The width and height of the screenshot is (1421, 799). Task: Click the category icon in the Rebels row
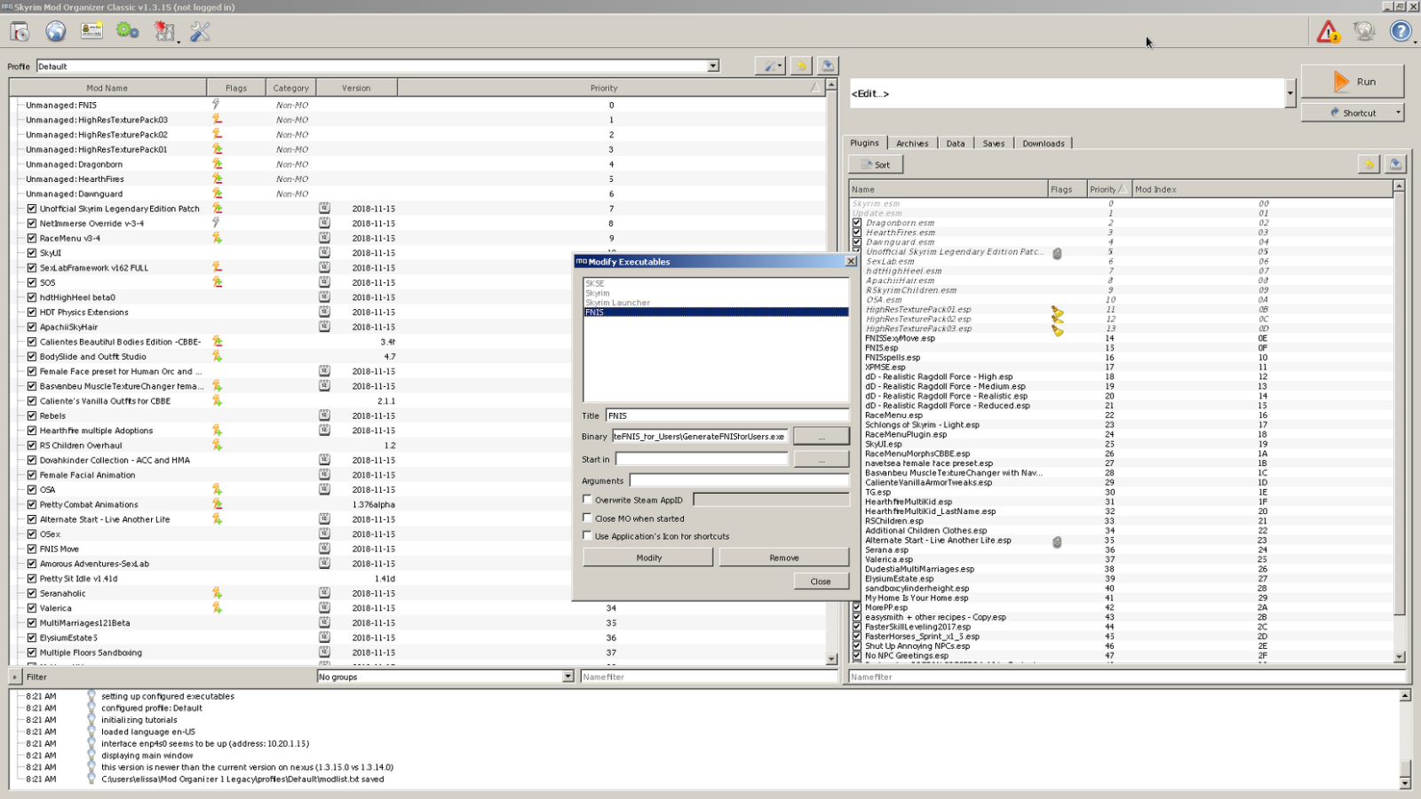point(324,415)
